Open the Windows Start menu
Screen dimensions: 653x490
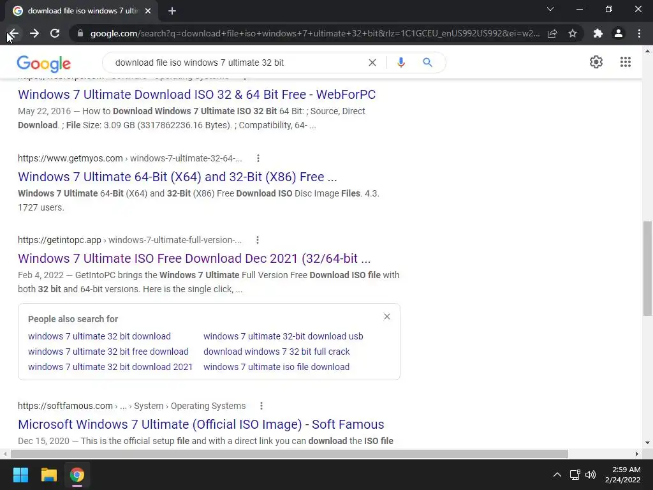(20, 475)
